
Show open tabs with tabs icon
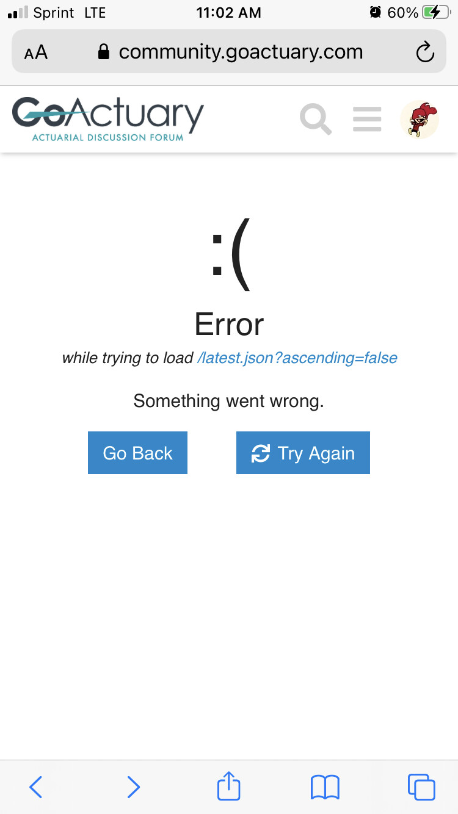(x=421, y=787)
